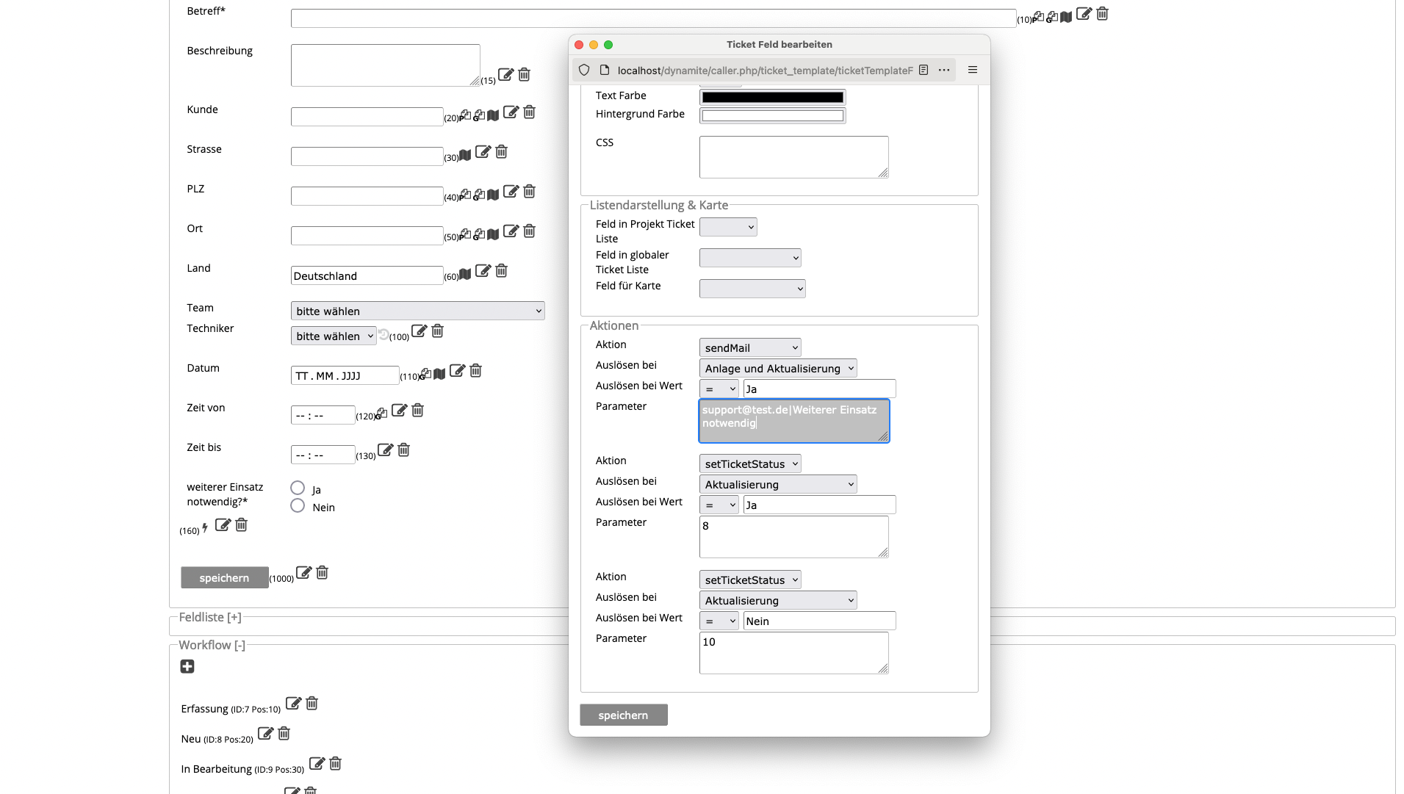Open the browser hamburger menu
The width and height of the screenshot is (1404, 794).
972,70
